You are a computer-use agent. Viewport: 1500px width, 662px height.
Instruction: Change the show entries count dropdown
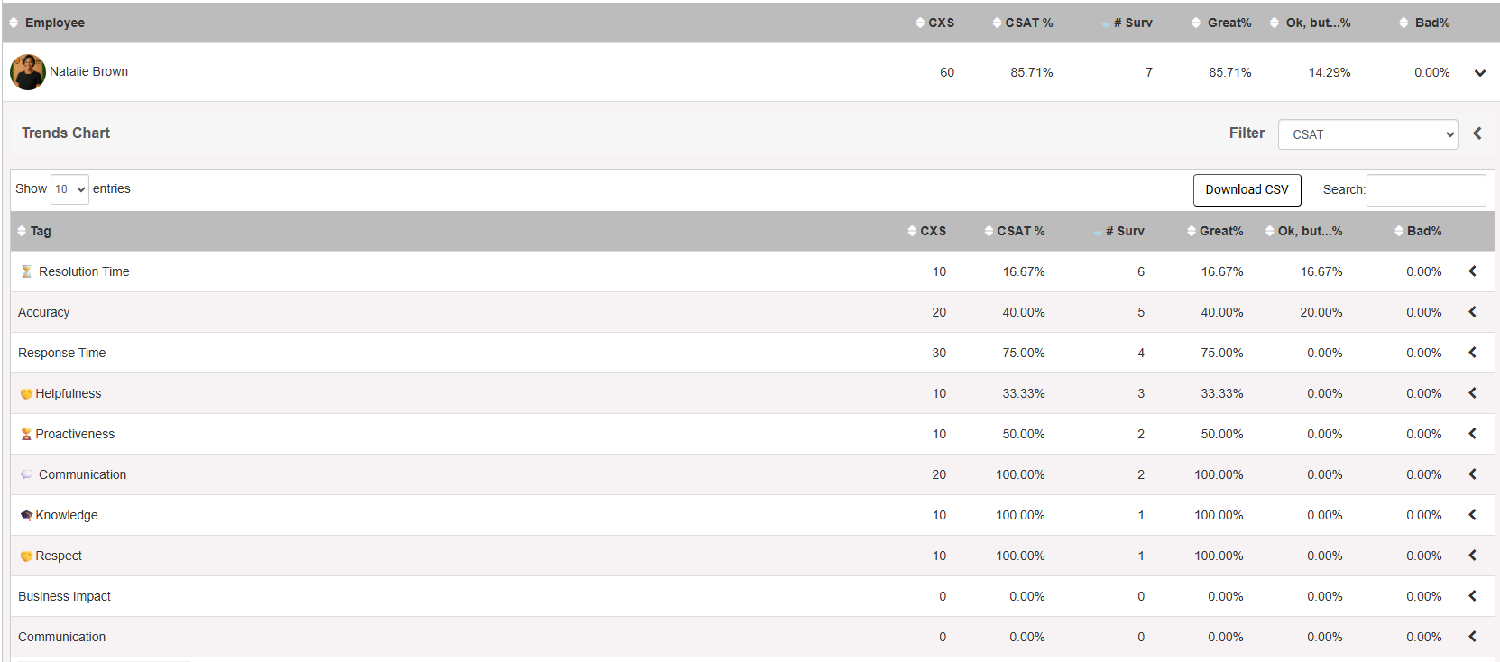pos(69,189)
